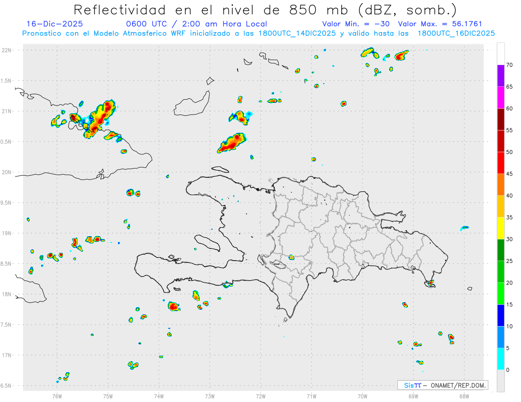Click the date text '16-Dic-2025'
The width and height of the screenshot is (521, 402).
(55, 24)
